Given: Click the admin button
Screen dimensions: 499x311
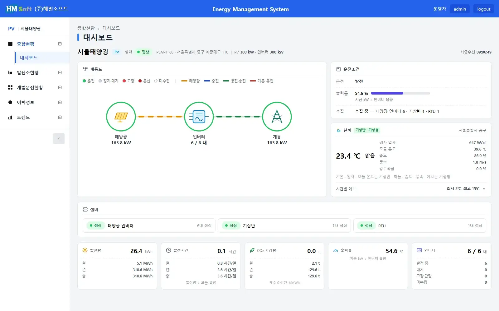Looking at the screenshot, I should 460,9.
